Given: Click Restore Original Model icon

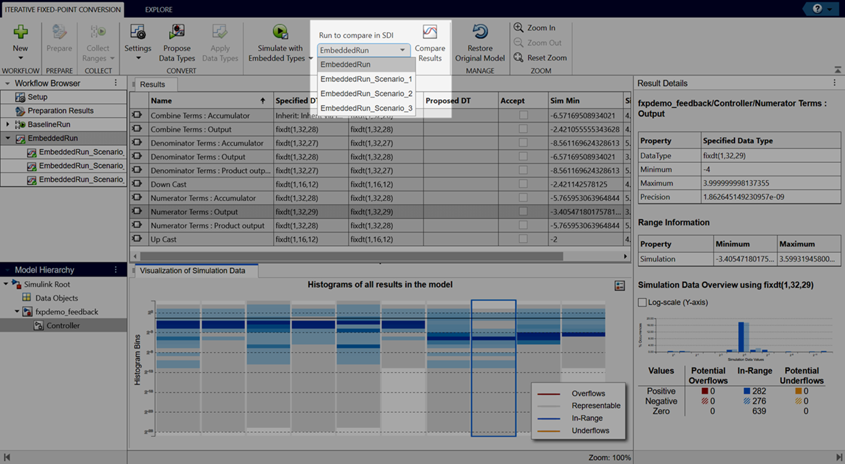Looking at the screenshot, I should pyautogui.click(x=480, y=32).
